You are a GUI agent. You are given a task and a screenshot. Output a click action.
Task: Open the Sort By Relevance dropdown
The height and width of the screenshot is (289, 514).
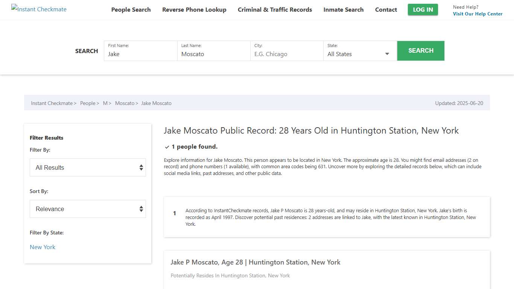[x=88, y=209]
